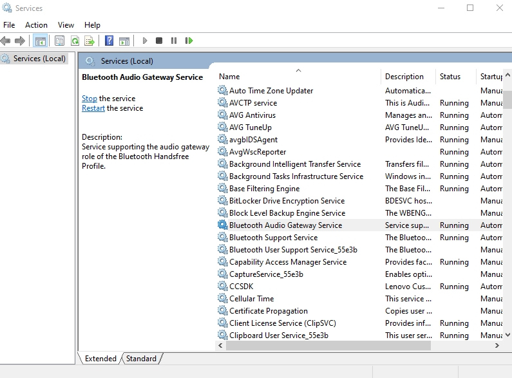Click the vertical scrollbar down arrow
Viewport: 512px width, 378px height.
[507, 335]
